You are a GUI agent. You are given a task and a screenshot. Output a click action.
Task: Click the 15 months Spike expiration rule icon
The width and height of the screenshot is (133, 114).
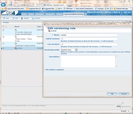pyautogui.click(x=16, y=30)
